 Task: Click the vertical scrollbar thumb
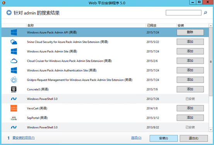pyautogui.click(x=211, y=61)
